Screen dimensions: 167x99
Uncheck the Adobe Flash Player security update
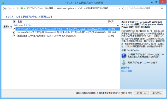[14, 29]
